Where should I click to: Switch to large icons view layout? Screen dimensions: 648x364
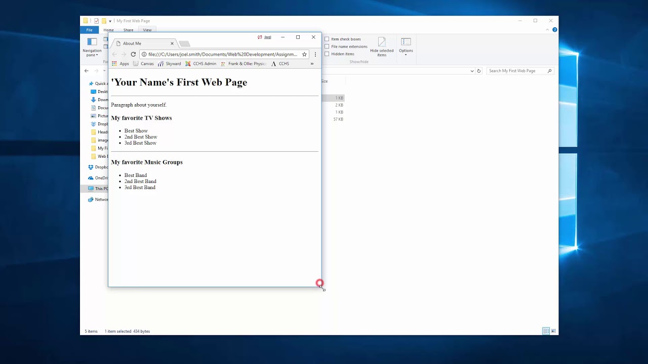(553, 331)
